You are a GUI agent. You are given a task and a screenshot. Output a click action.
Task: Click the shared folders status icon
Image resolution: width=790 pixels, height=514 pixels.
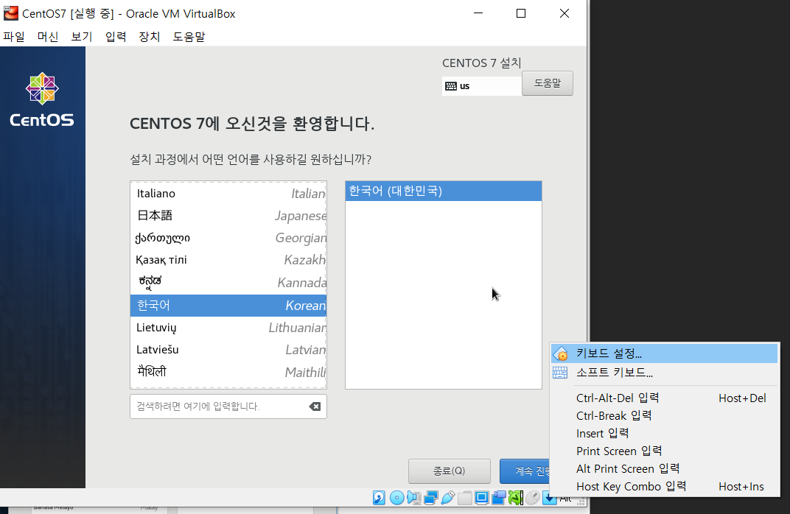point(464,498)
